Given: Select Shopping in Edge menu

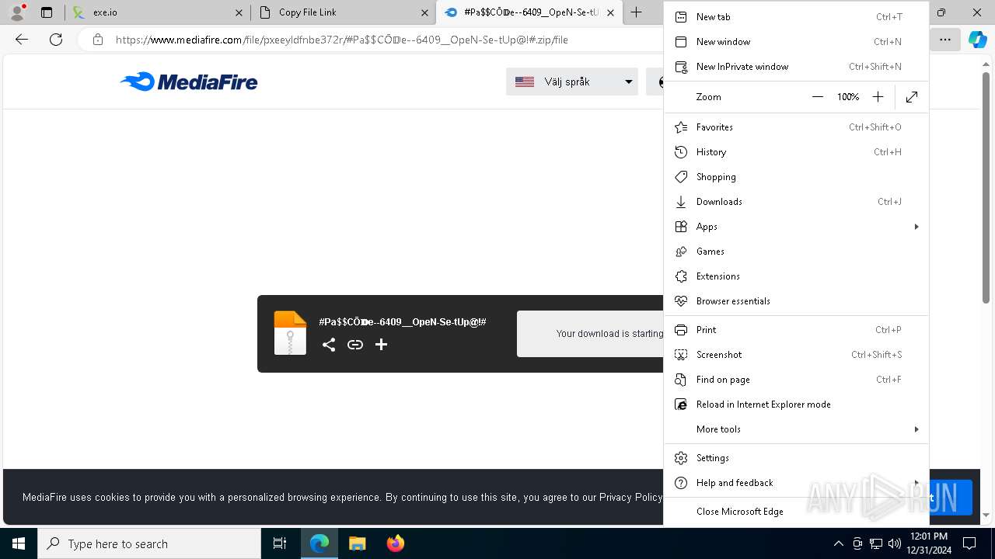Looking at the screenshot, I should point(796,177).
